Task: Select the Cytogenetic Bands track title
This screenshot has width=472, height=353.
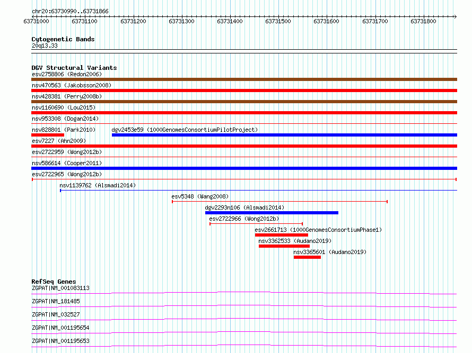Action: [x=63, y=39]
